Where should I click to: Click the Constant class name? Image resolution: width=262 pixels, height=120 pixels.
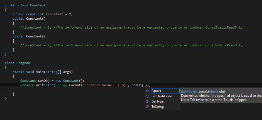click(38, 5)
